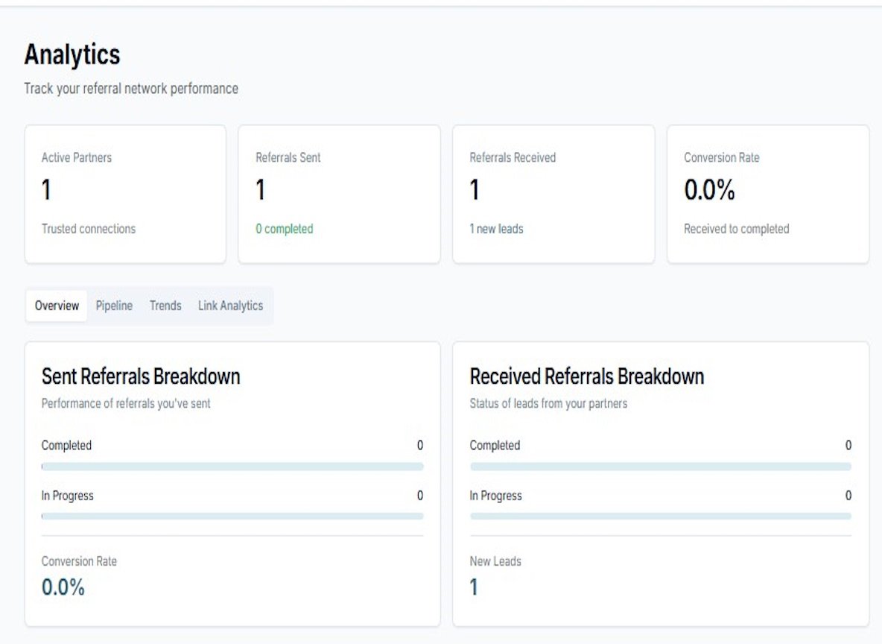Click the "Trusted connections" caption

click(x=89, y=229)
